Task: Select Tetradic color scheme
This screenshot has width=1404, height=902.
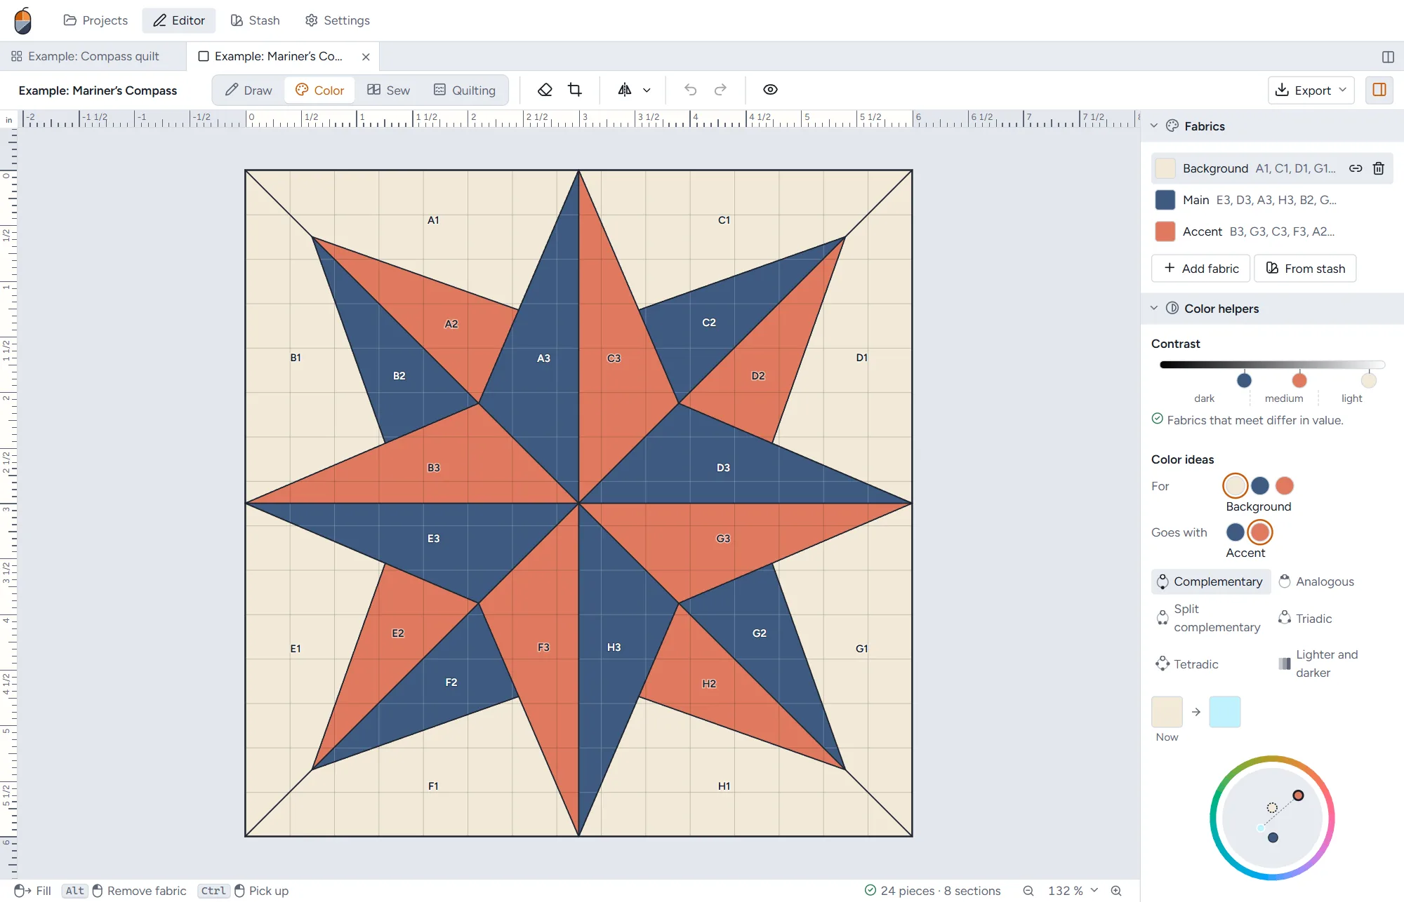Action: [1188, 664]
